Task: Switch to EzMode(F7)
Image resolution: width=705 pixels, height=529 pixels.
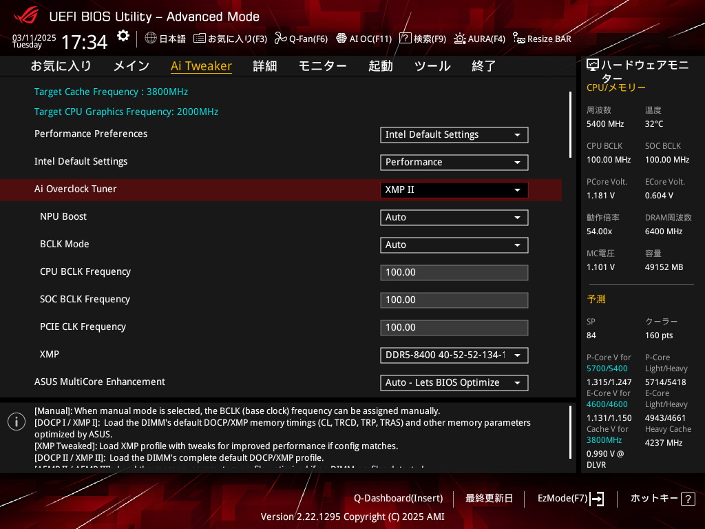Action: [x=562, y=499]
